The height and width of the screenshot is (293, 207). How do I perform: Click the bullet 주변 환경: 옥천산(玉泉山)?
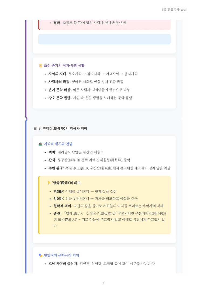click(x=109, y=168)
